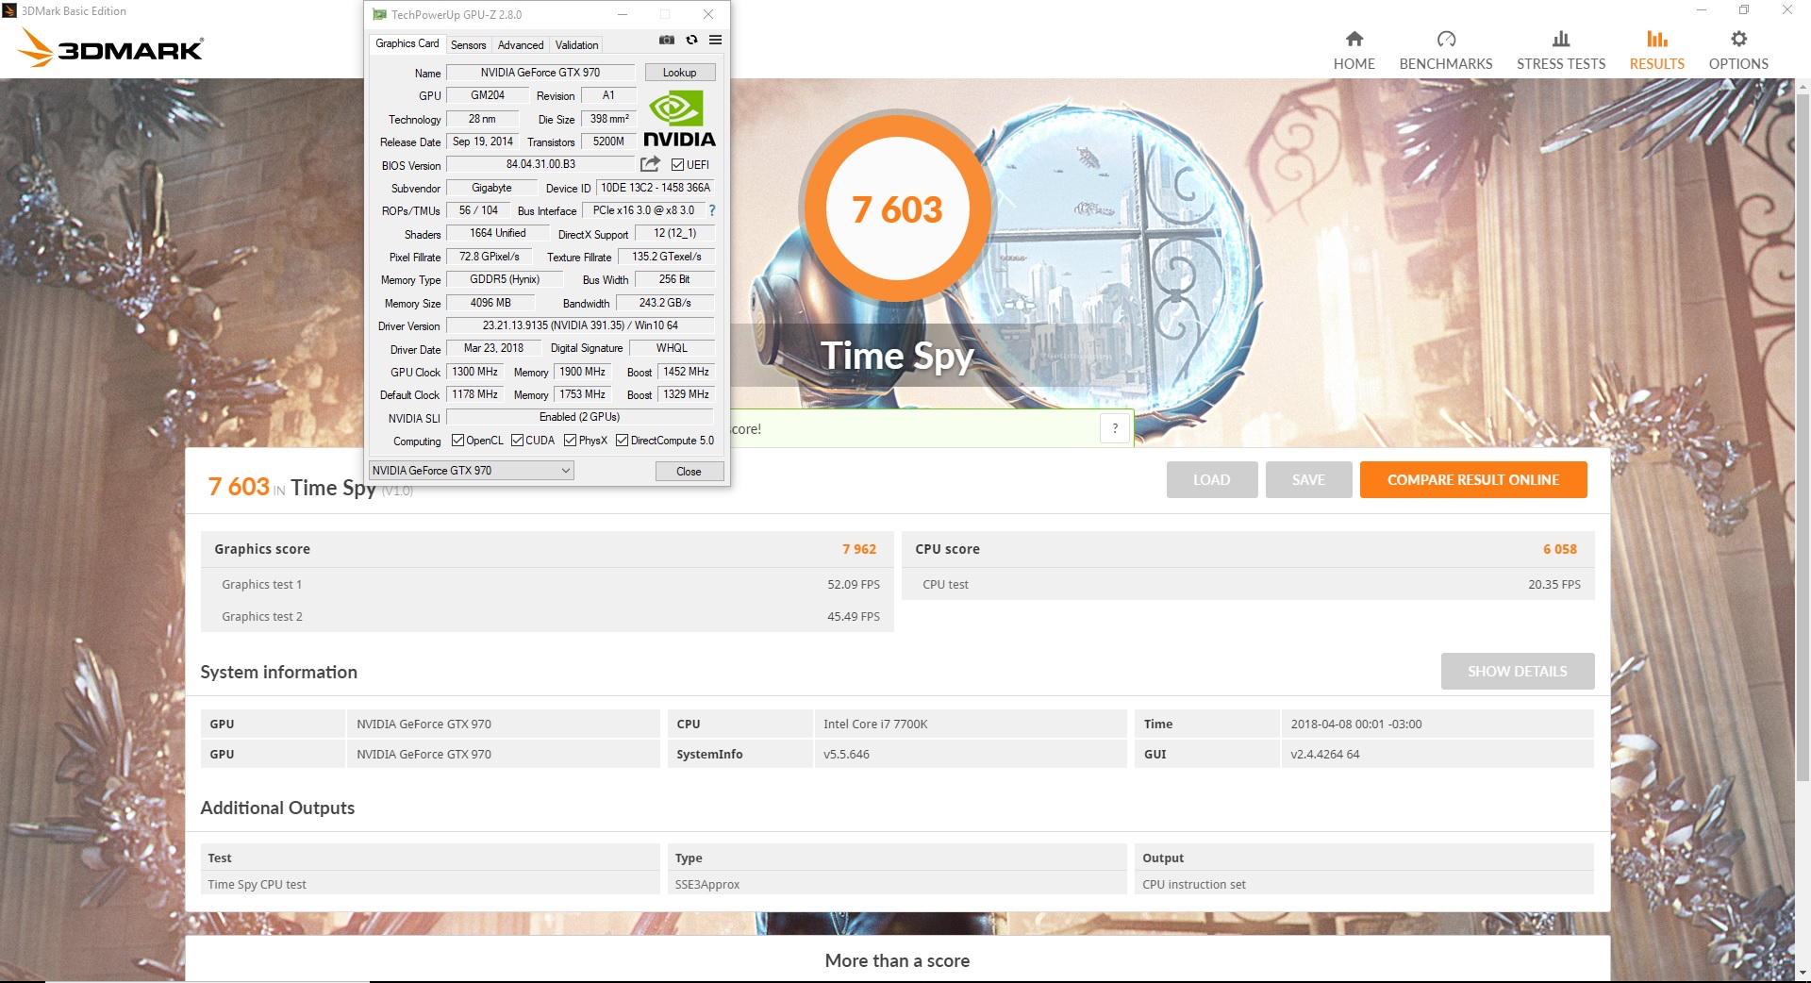
Task: Open the GPU selection dropdown in GPU-Z
Action: (x=471, y=471)
